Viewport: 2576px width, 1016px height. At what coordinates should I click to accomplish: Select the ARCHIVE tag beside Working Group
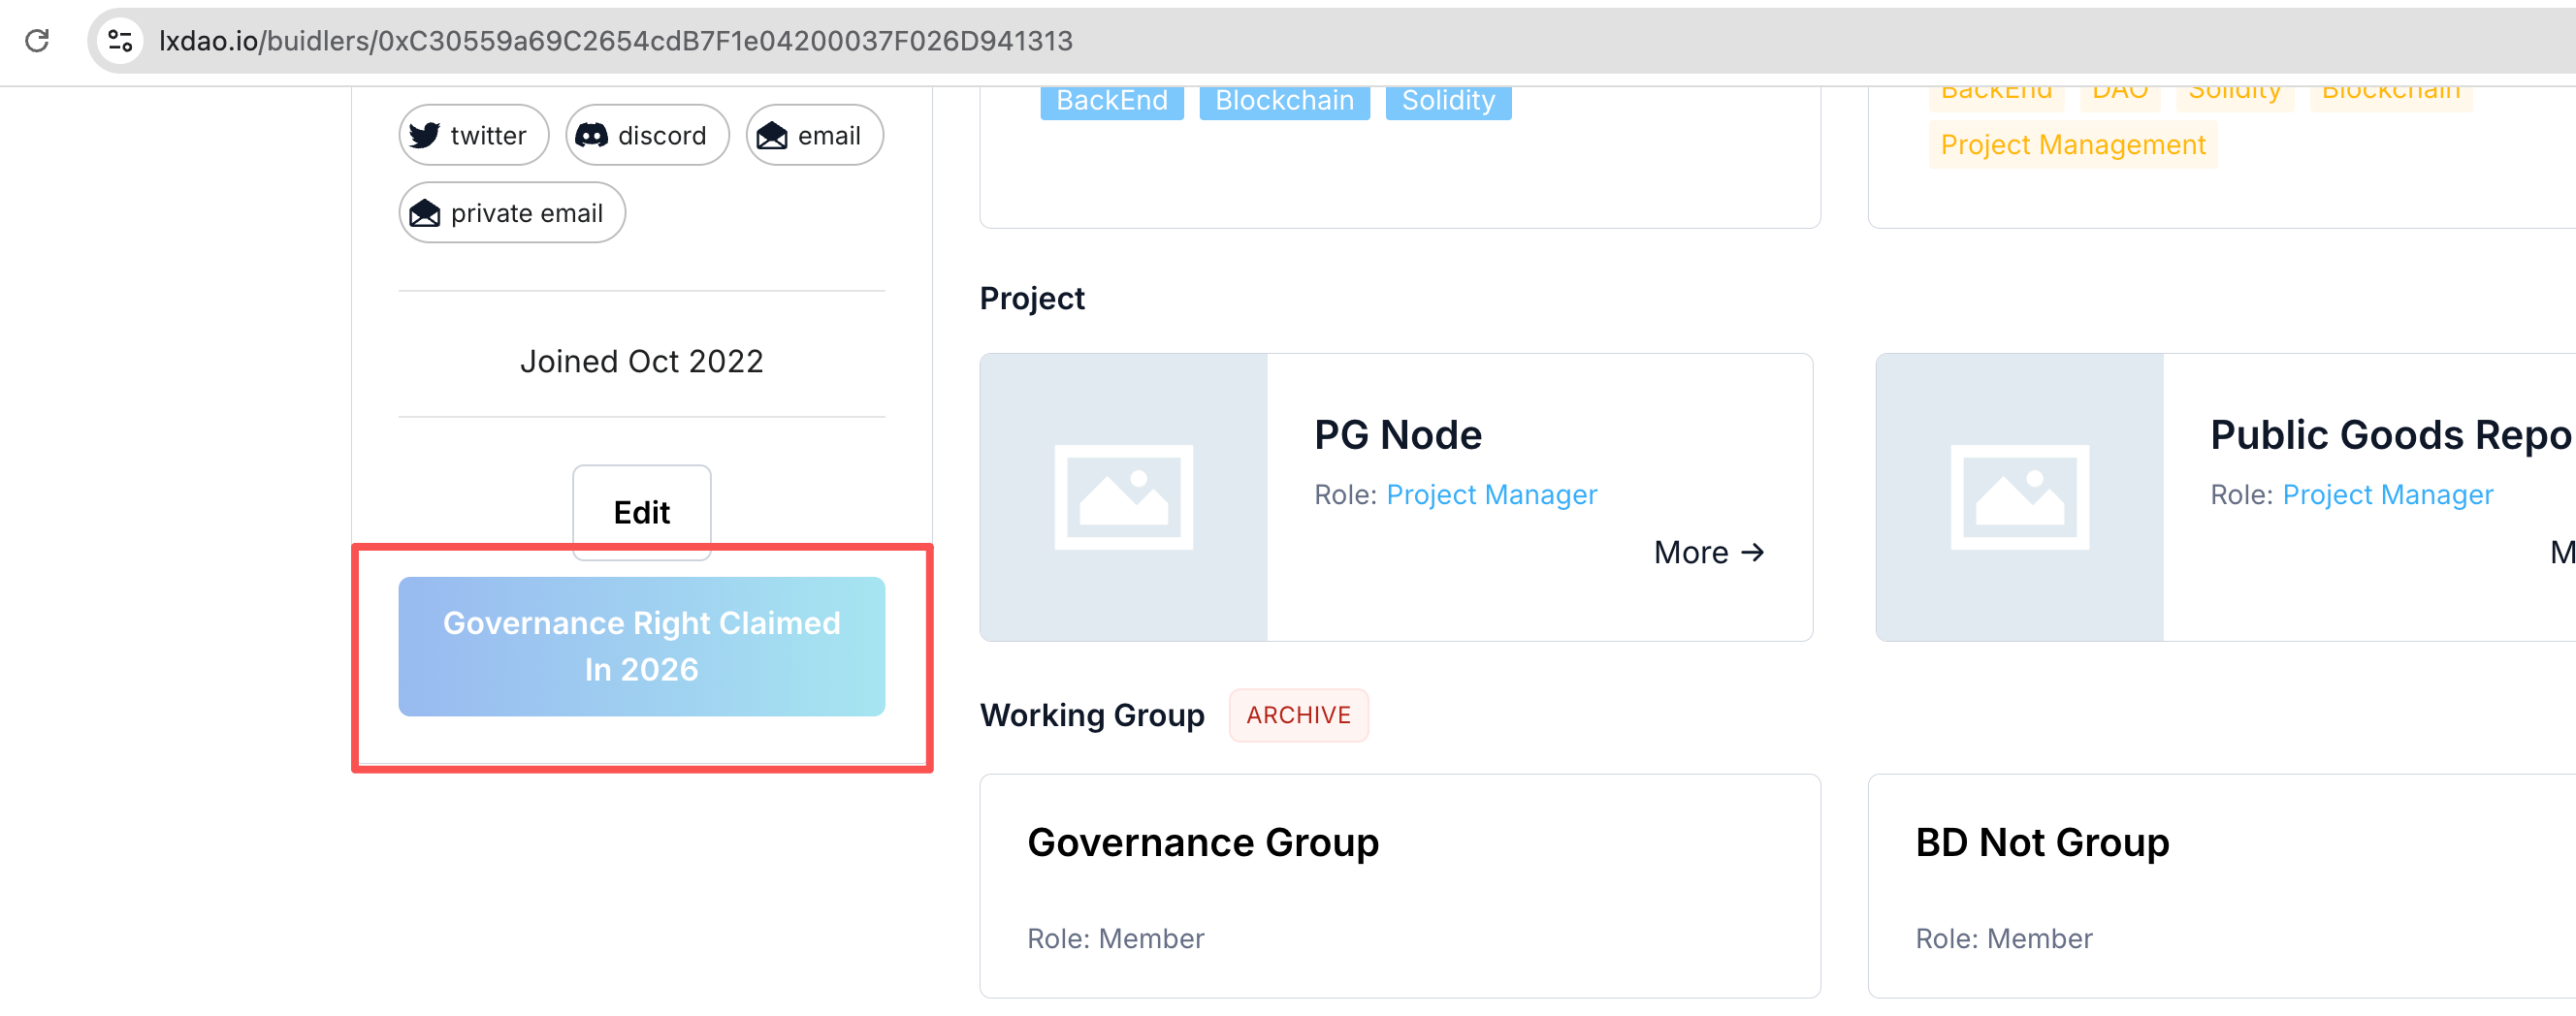(x=1297, y=715)
